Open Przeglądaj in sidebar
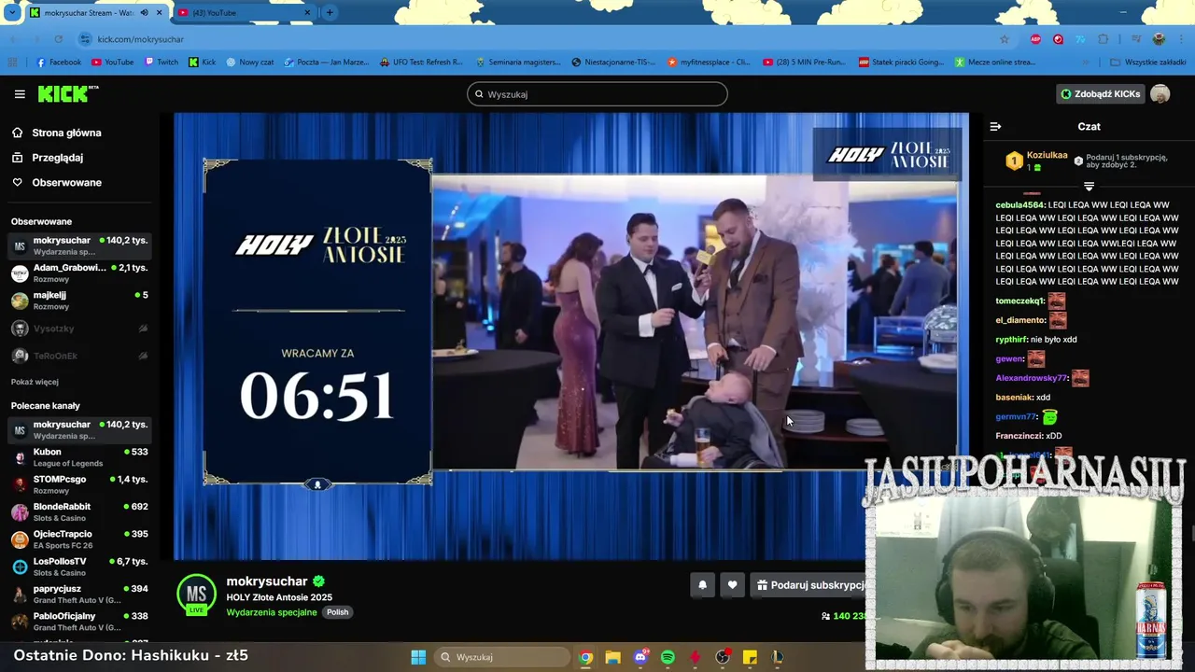 pyautogui.click(x=57, y=158)
